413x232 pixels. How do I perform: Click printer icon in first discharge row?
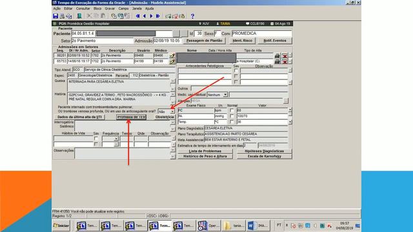tap(277, 56)
